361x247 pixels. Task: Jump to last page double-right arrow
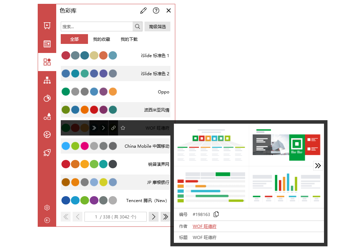(x=165, y=217)
